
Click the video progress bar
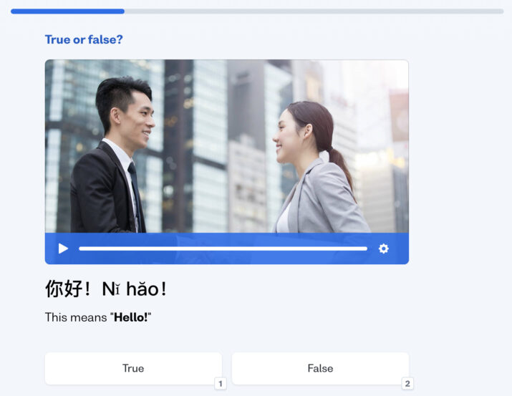pos(223,248)
